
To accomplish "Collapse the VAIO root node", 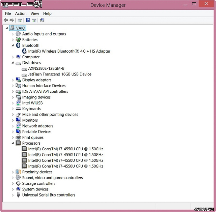I will tap(6, 28).
